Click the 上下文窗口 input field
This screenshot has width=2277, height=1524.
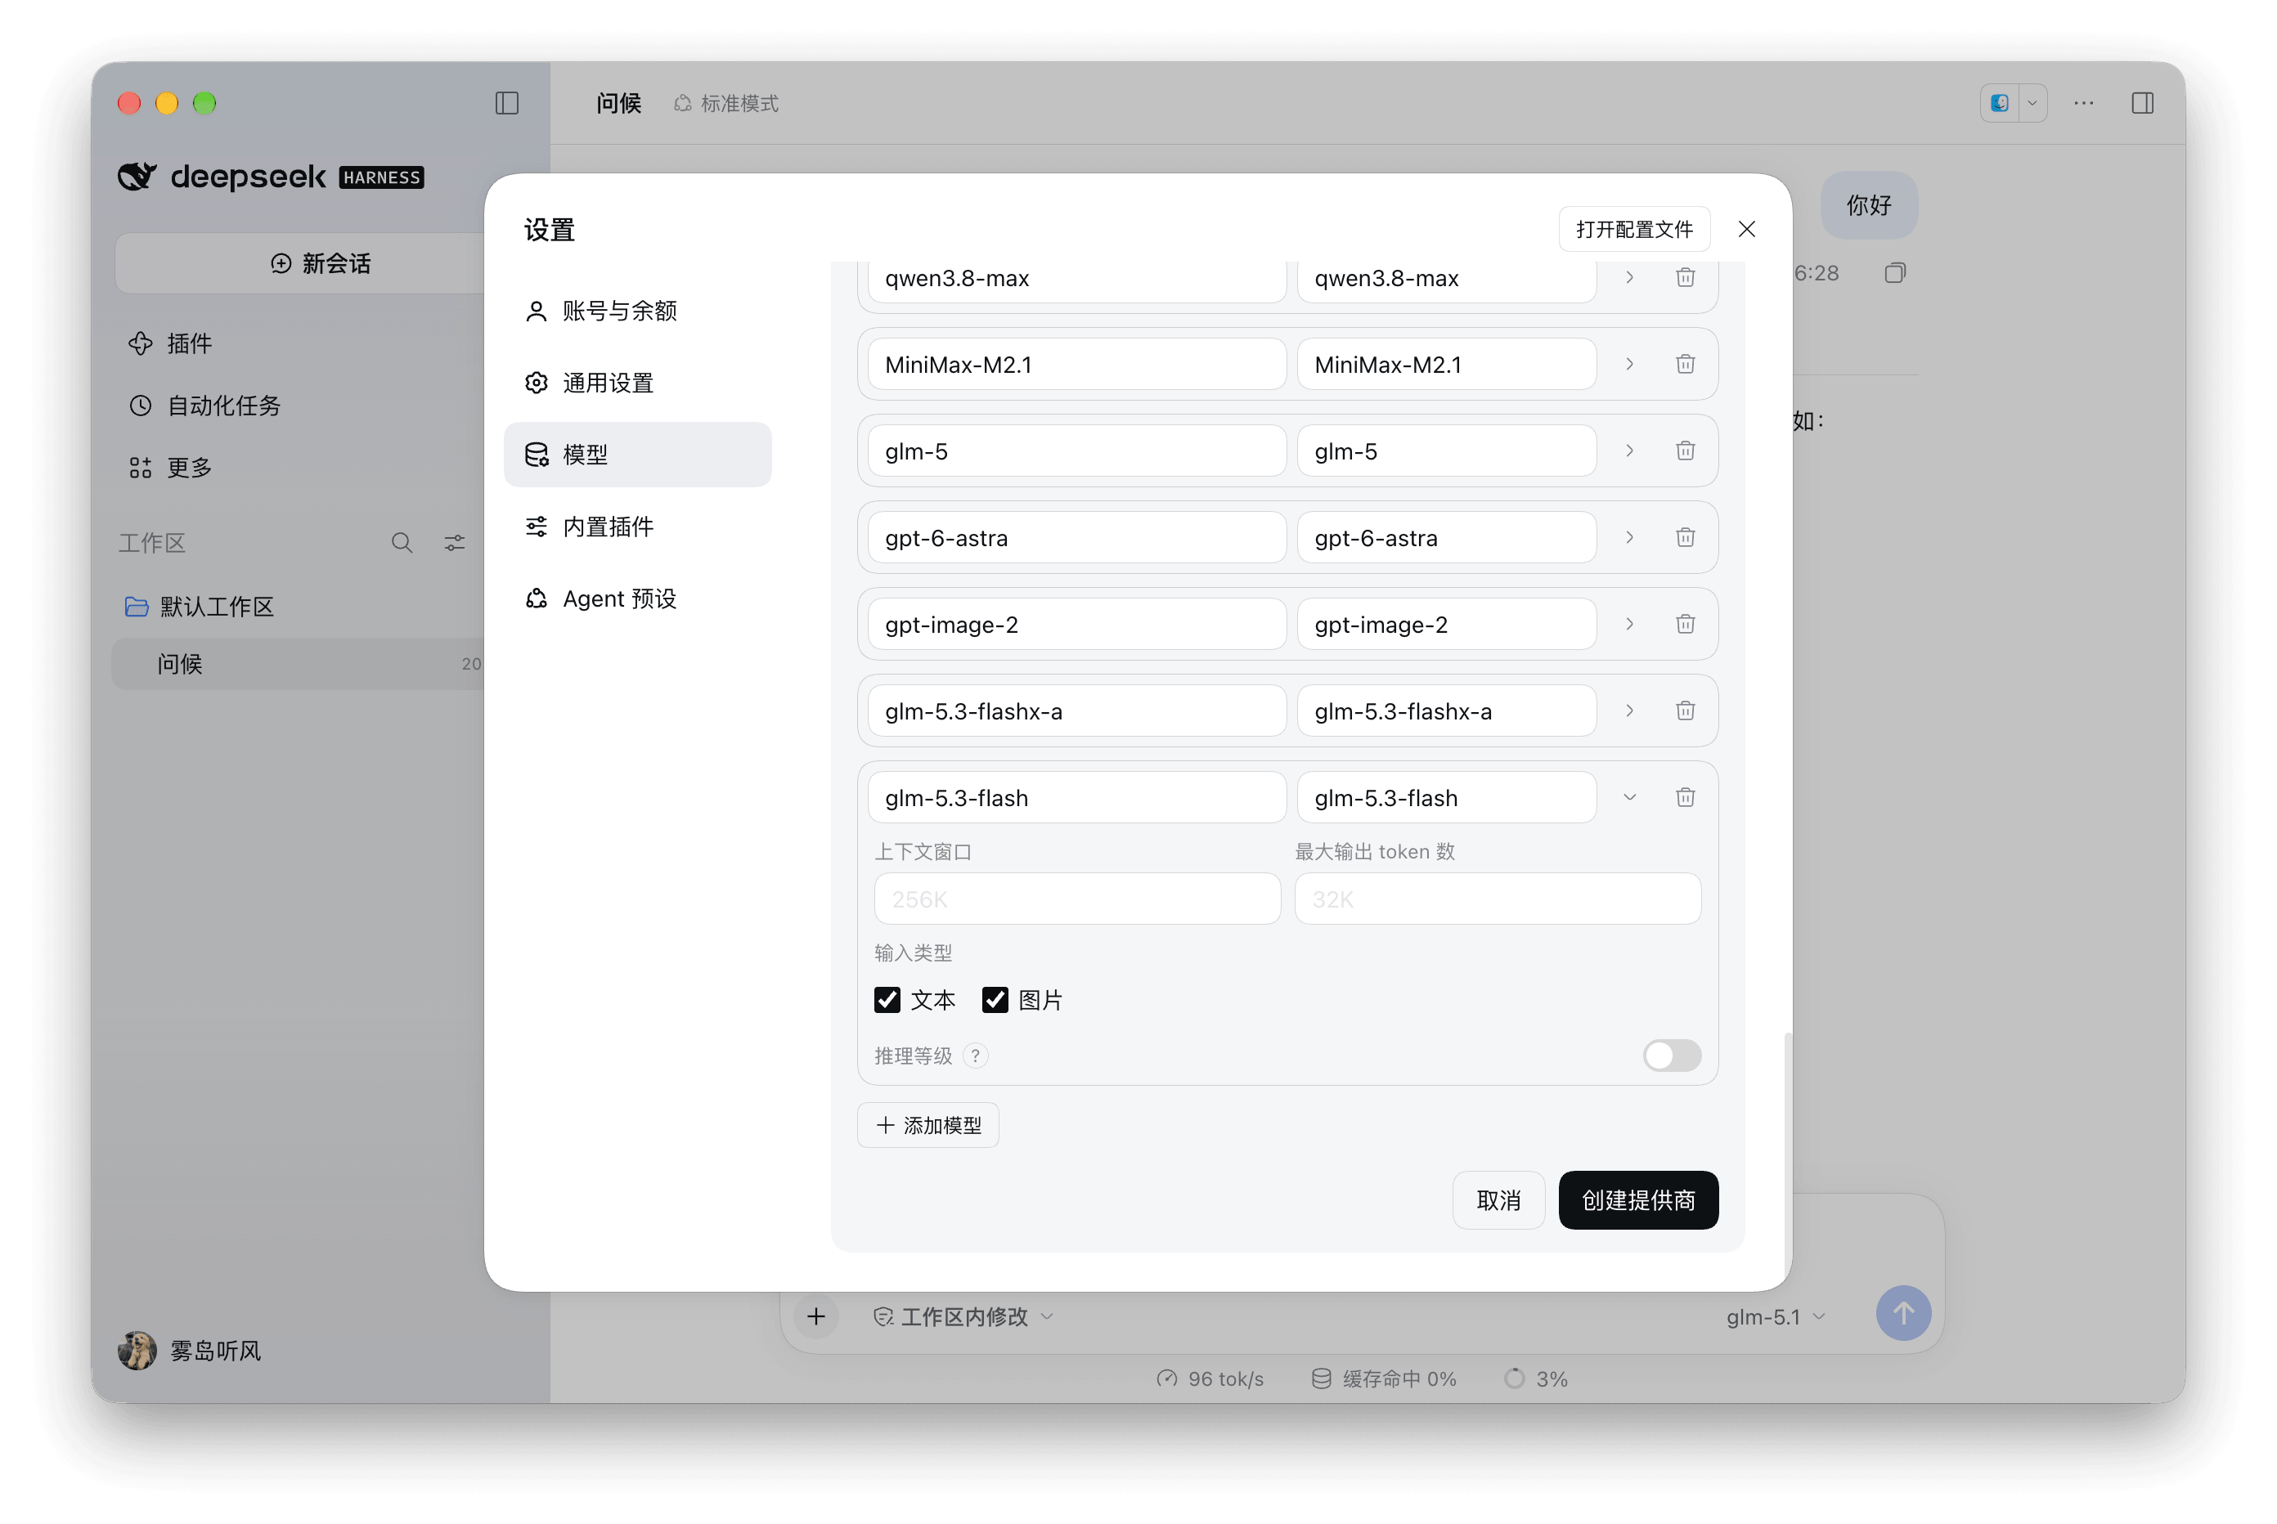click(x=1076, y=898)
